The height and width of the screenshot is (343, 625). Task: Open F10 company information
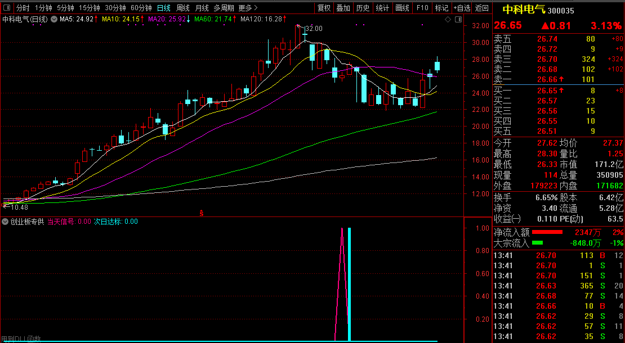[x=422, y=8]
